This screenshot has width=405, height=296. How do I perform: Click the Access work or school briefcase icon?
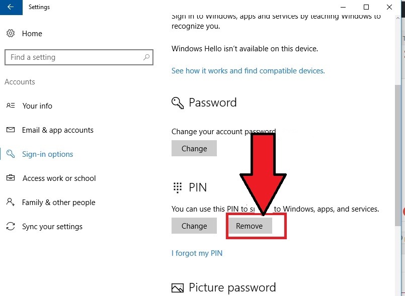click(x=11, y=178)
